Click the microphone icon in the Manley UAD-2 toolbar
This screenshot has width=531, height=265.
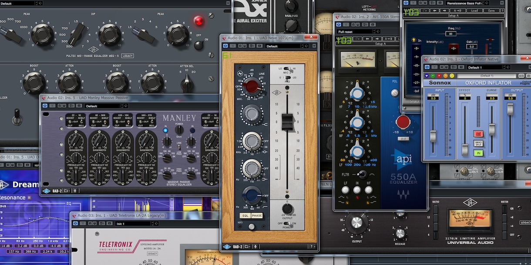[x=75, y=190]
